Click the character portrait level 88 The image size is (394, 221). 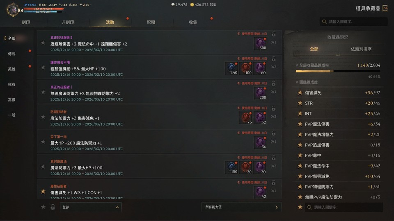click(12, 10)
